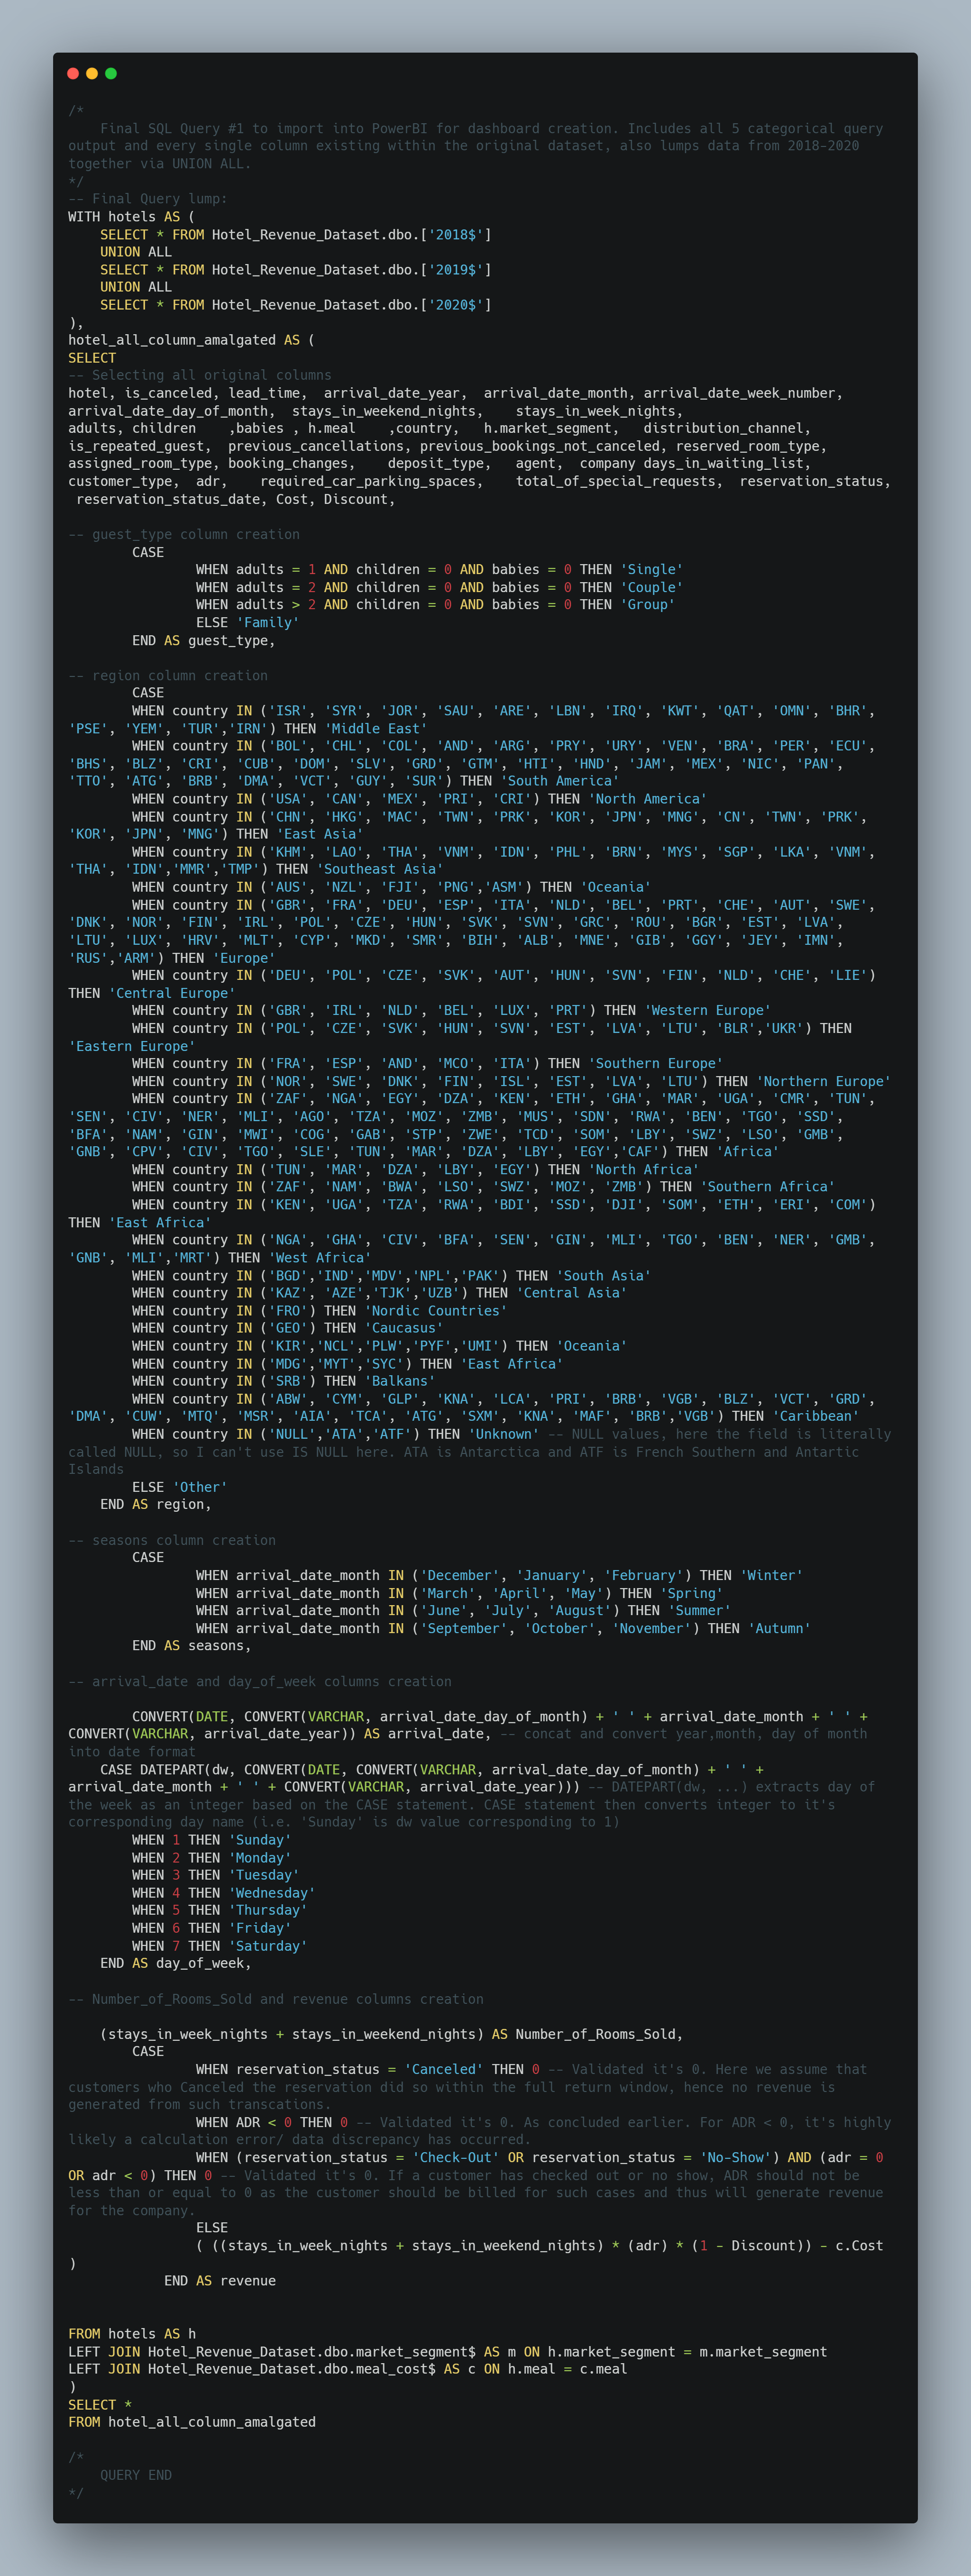Click 'AS Number_of_Rooms_Sold,' alias text
Viewport: 971px width, 2576px height.
pos(588,2034)
